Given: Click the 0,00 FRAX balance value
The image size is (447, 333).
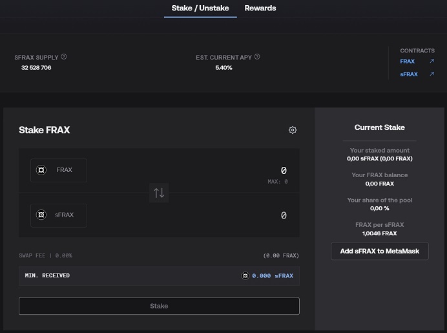Looking at the screenshot, I should tap(380, 184).
